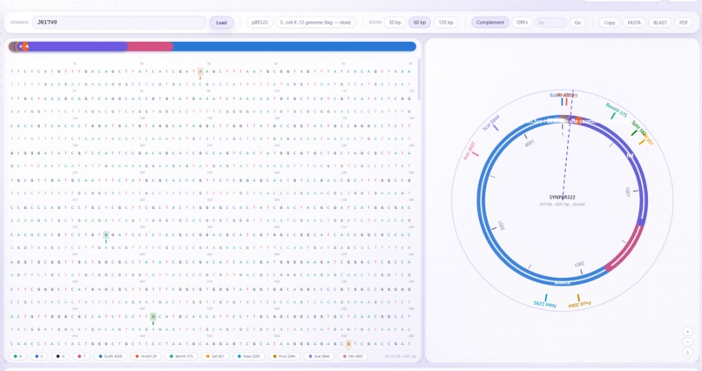The width and height of the screenshot is (702, 371).
Task: Select the NdeI 2295 legend chip
Action: (x=248, y=356)
